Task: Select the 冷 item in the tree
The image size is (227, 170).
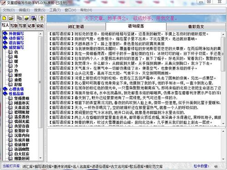Action: point(16,66)
